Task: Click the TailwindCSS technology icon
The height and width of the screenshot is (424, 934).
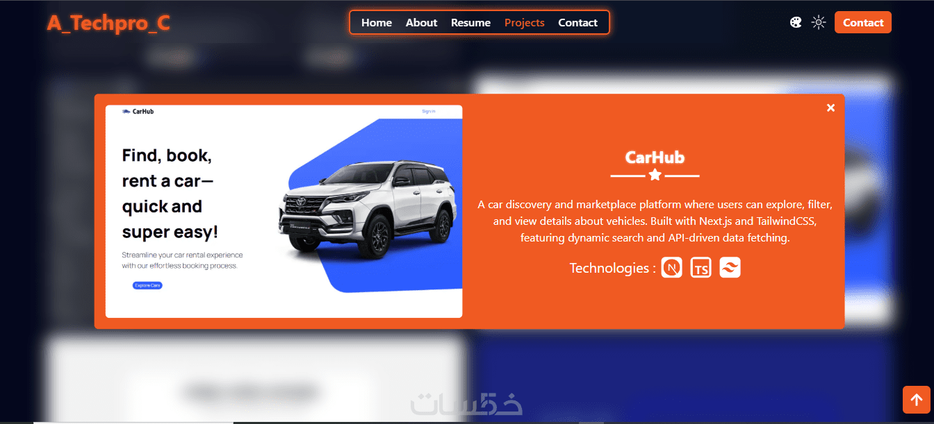Action: [730, 268]
